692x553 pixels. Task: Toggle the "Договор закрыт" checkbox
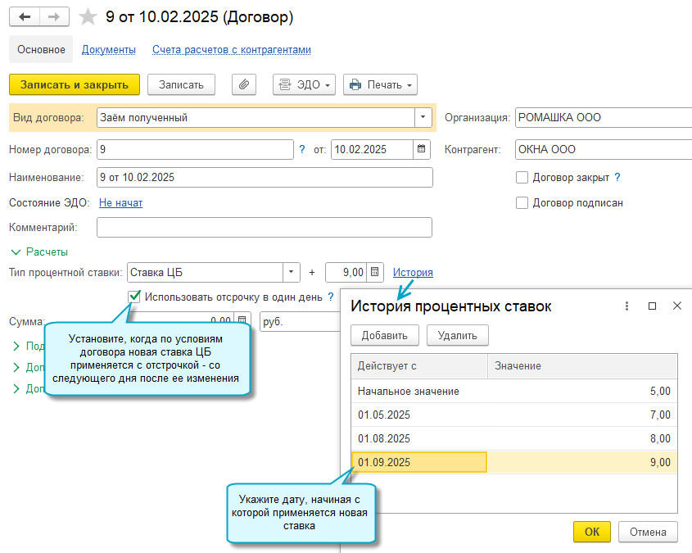(522, 177)
